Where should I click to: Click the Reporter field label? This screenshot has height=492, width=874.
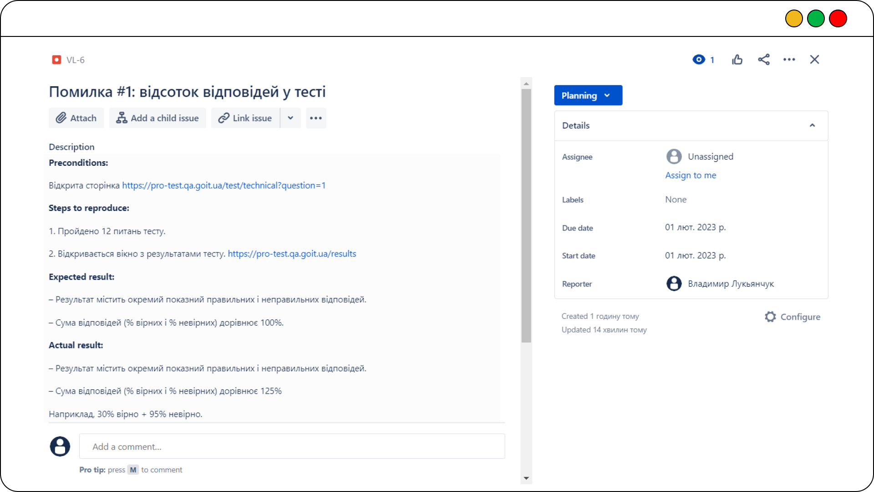[x=577, y=284]
